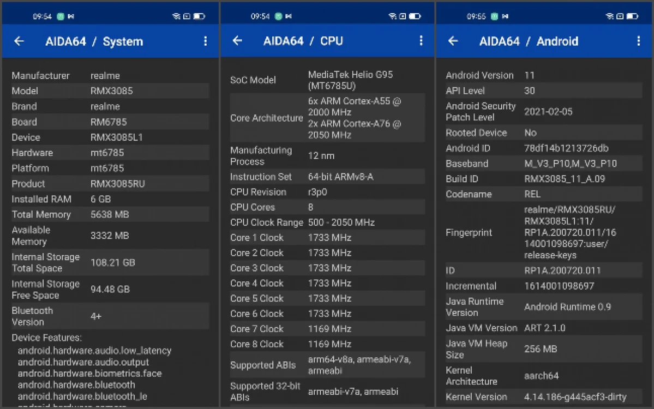Select SoC Model MediaTek Helio G95 value
654x409 pixels.
click(350, 80)
